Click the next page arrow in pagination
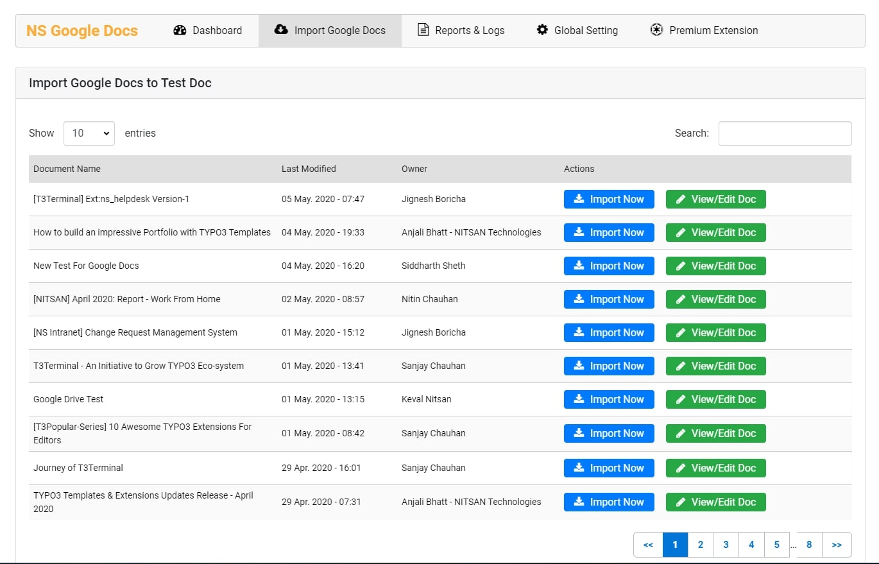Image resolution: width=879 pixels, height=564 pixels. (x=837, y=544)
